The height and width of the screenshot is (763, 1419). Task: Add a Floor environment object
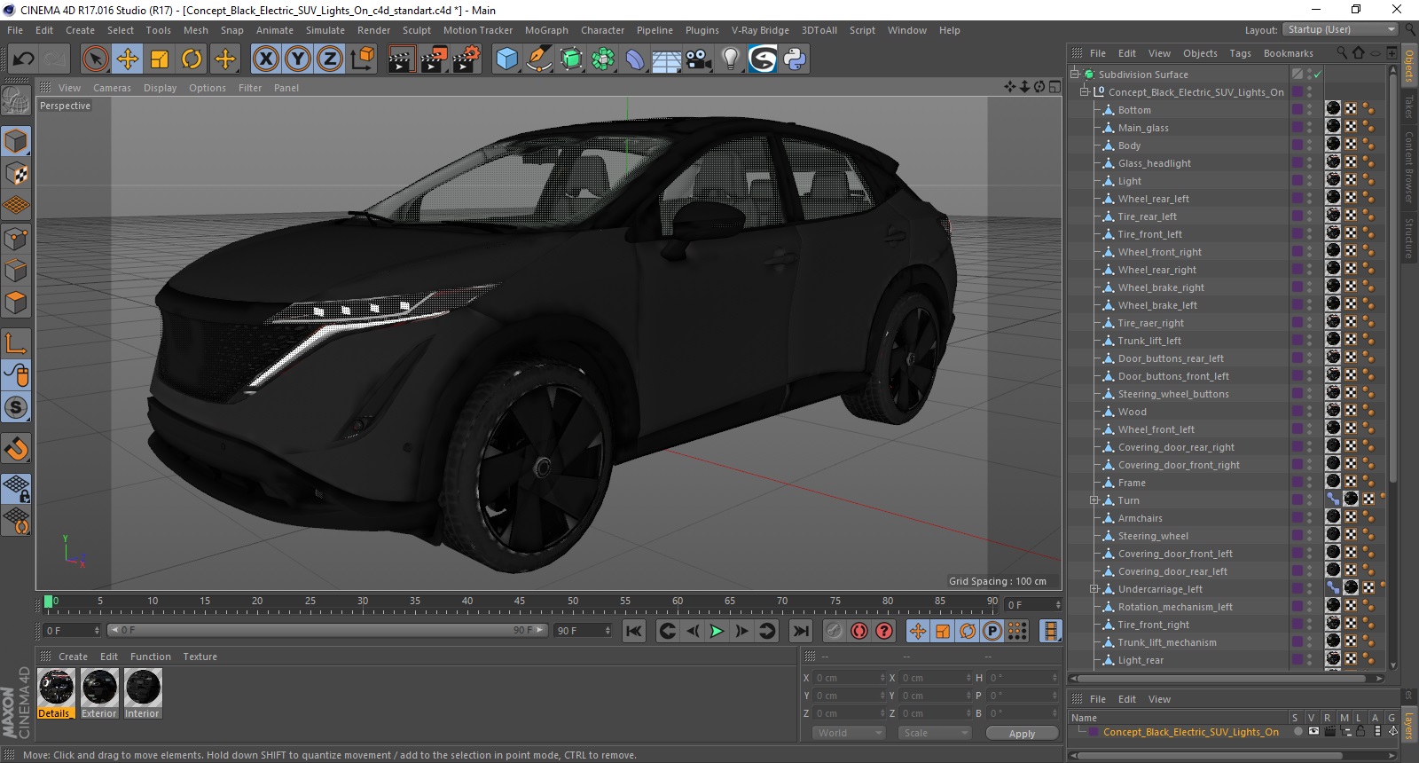[x=667, y=59]
